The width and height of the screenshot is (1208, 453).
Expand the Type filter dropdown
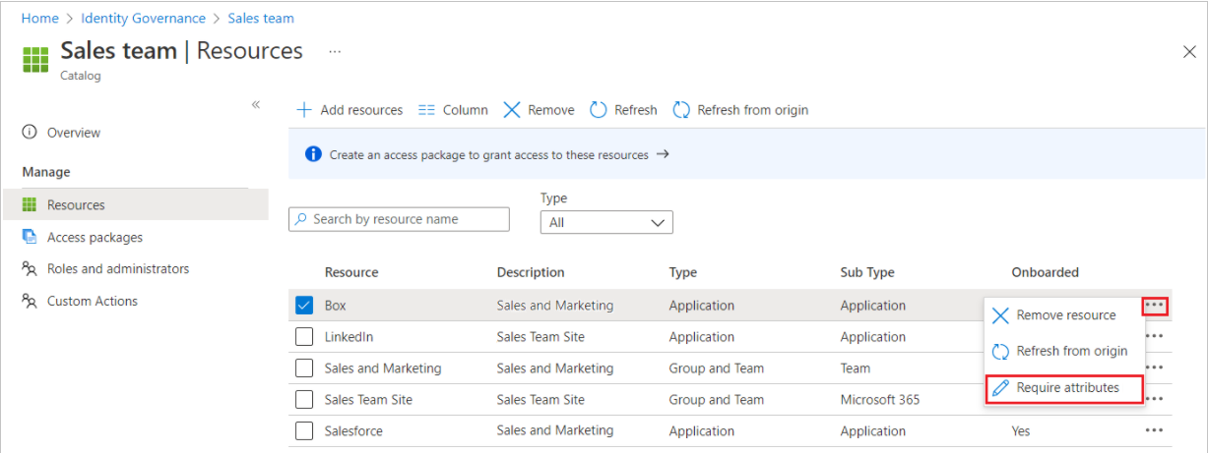click(x=606, y=223)
